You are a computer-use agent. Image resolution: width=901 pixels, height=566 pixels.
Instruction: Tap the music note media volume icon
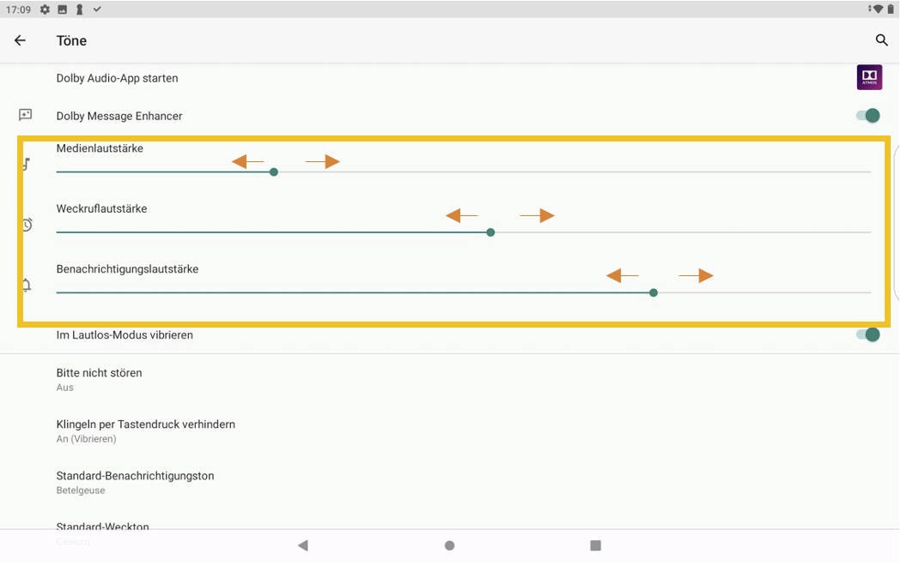[27, 164]
